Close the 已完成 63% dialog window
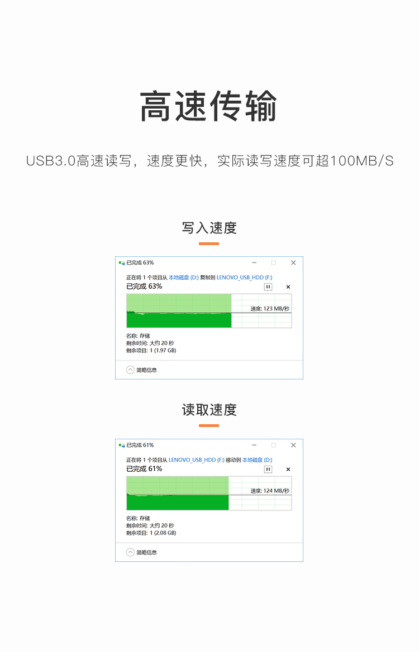Screen dimensions: 419x652 point(293,262)
